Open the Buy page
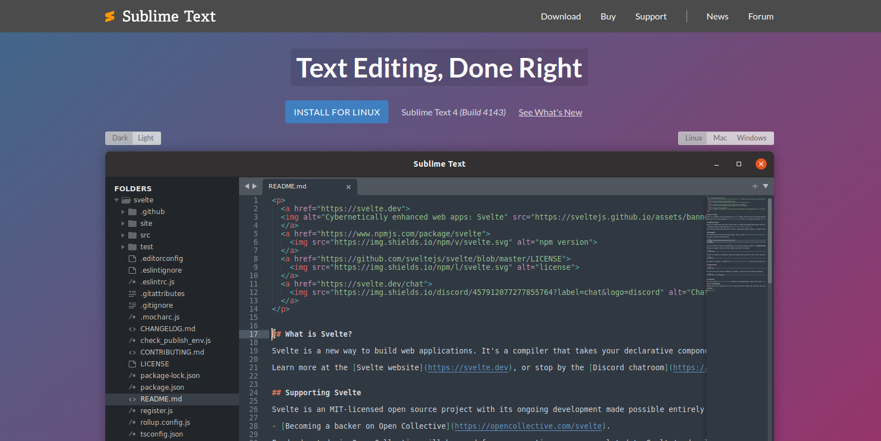The image size is (881, 441). click(x=608, y=17)
